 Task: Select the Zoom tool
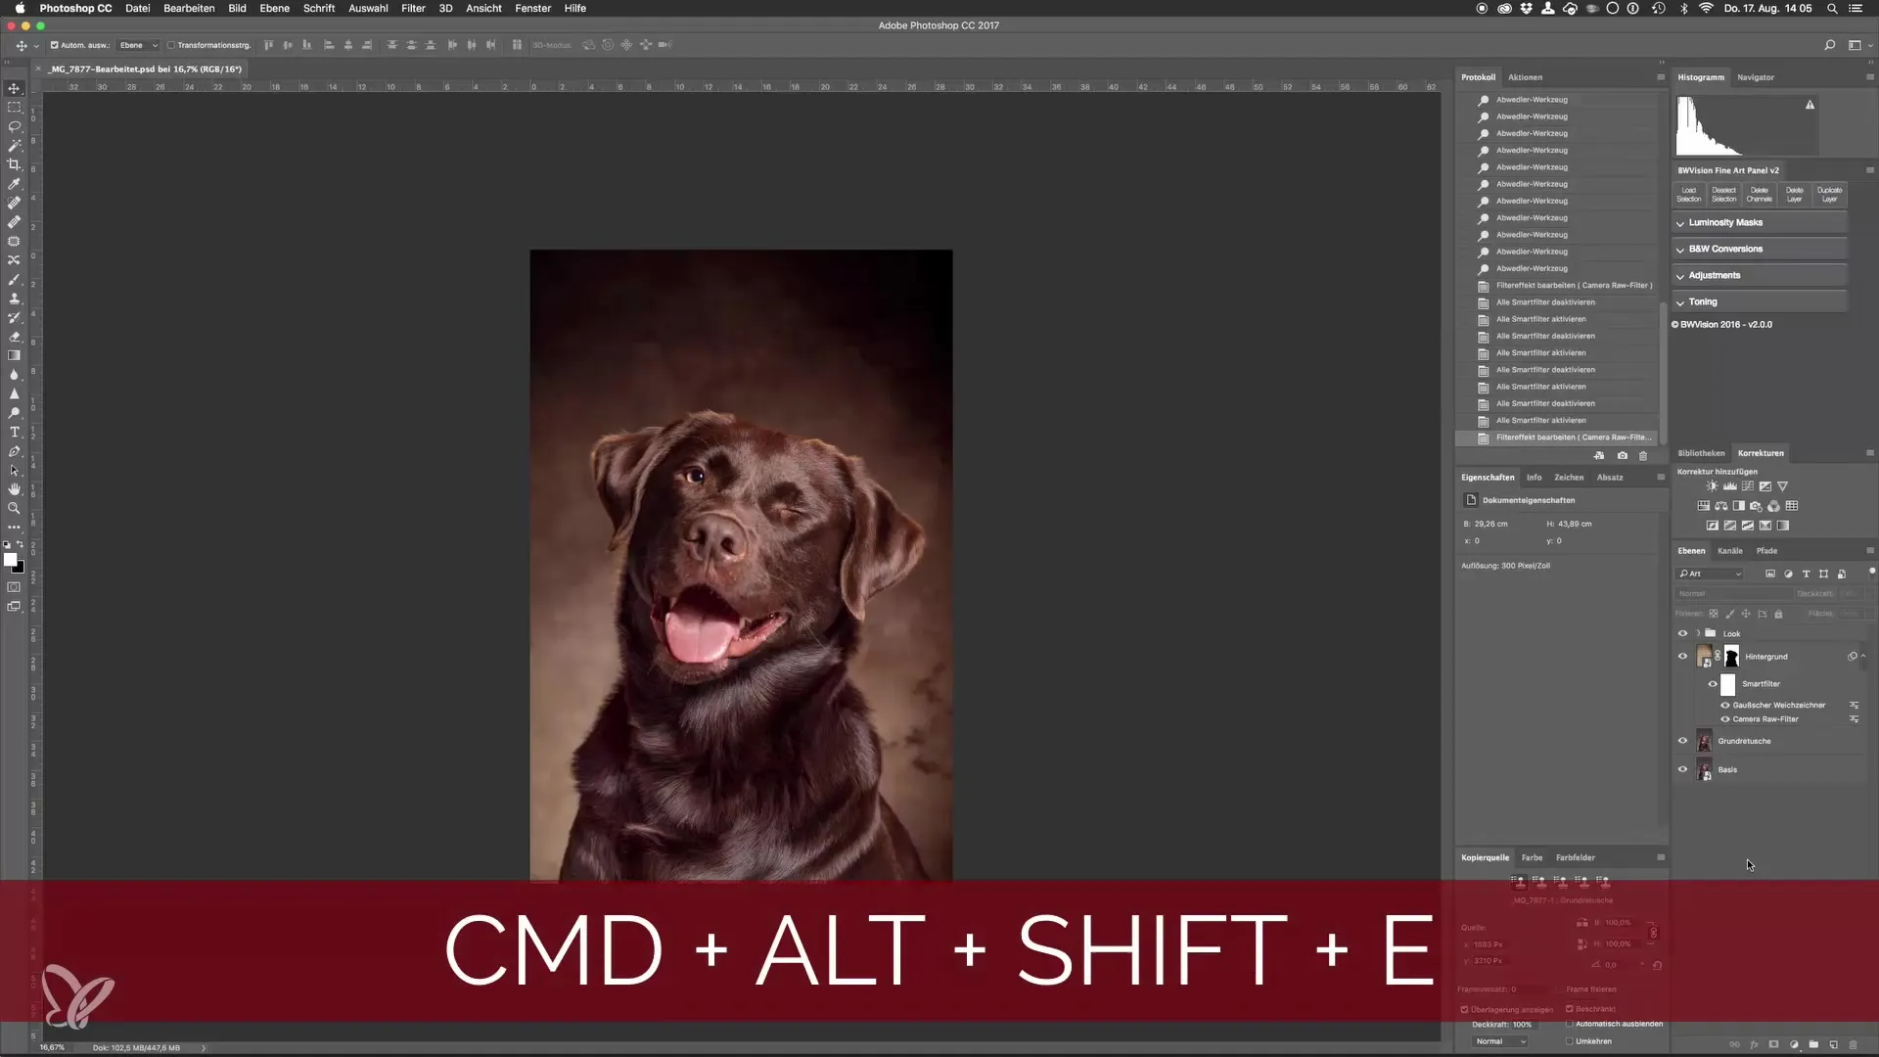(x=14, y=508)
